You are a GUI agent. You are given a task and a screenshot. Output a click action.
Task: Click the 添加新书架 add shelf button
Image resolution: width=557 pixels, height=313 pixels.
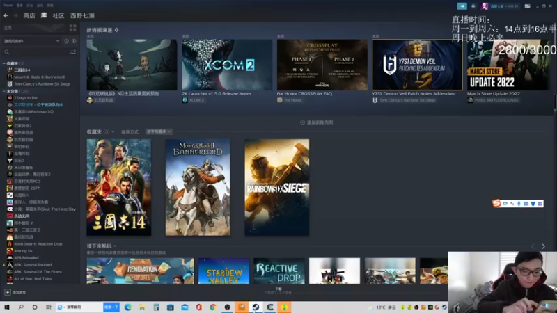(317, 122)
